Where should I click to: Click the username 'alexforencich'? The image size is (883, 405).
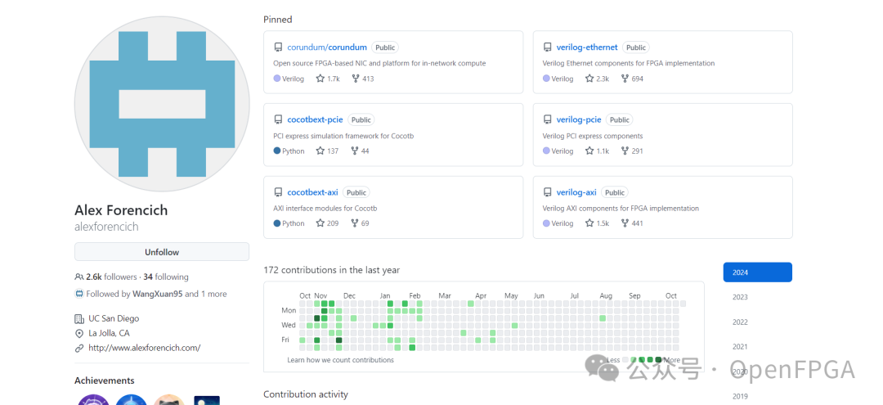[x=106, y=227]
